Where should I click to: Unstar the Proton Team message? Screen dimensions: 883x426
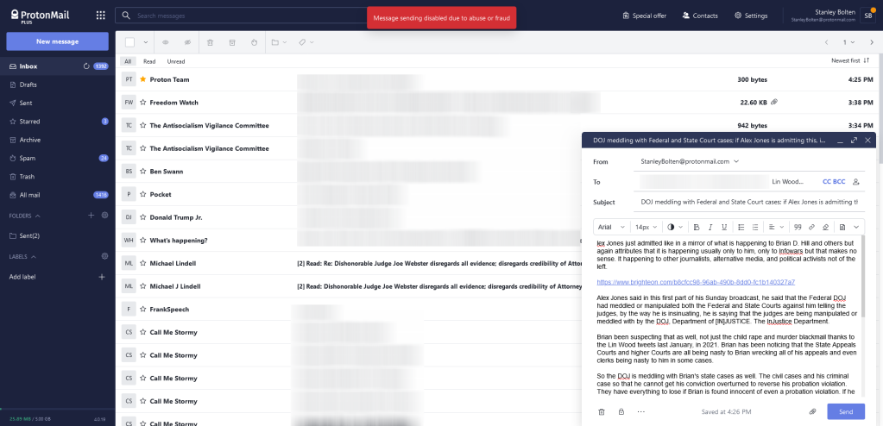[143, 79]
